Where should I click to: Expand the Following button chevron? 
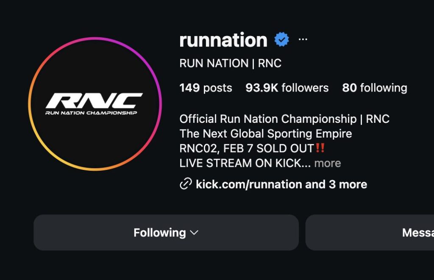pyautogui.click(x=194, y=233)
